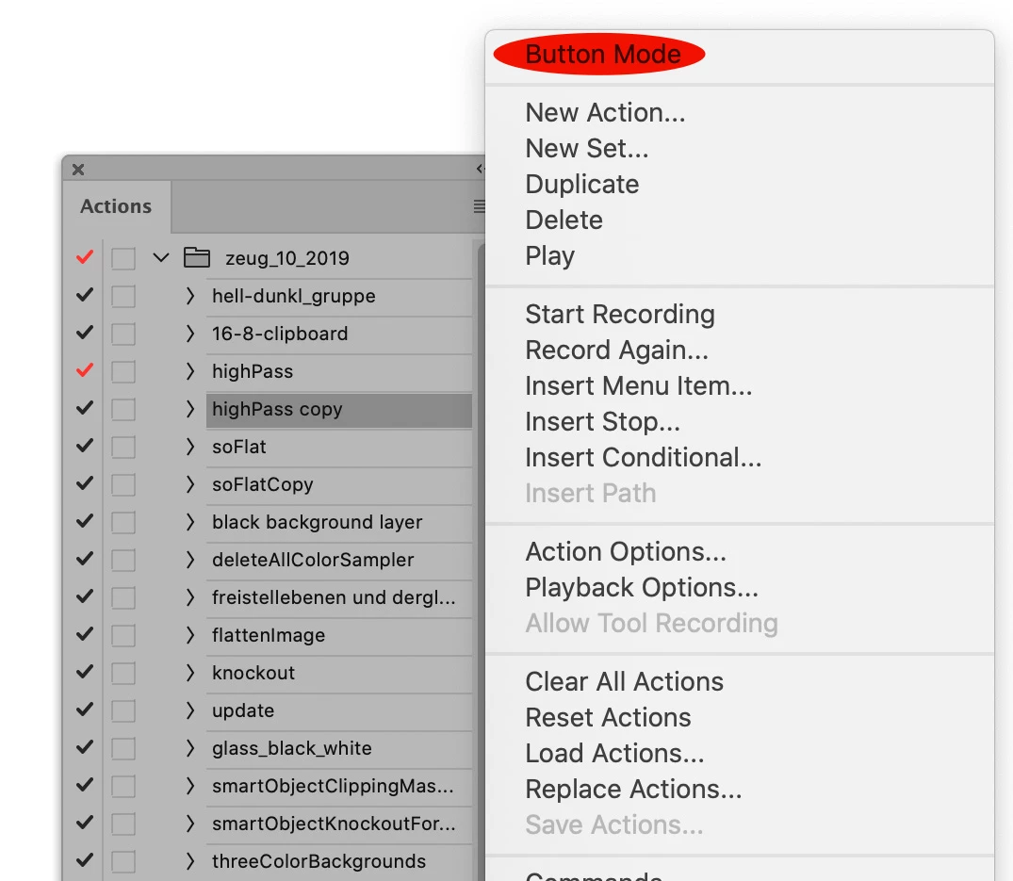This screenshot has height=881, width=1013.
Task: Click Load Actions... menu item
Action: pos(614,753)
